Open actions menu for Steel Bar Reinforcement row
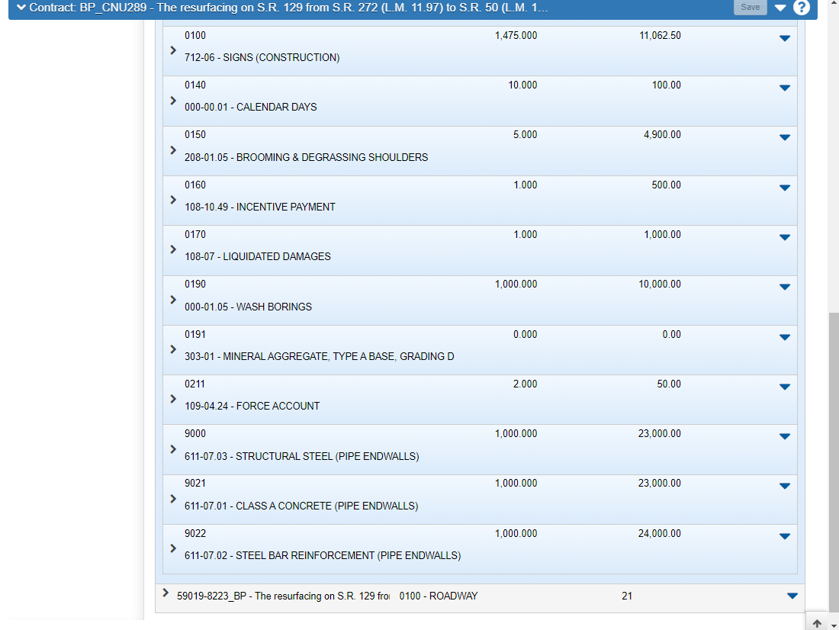Viewport: 839px width, 630px height. (785, 536)
